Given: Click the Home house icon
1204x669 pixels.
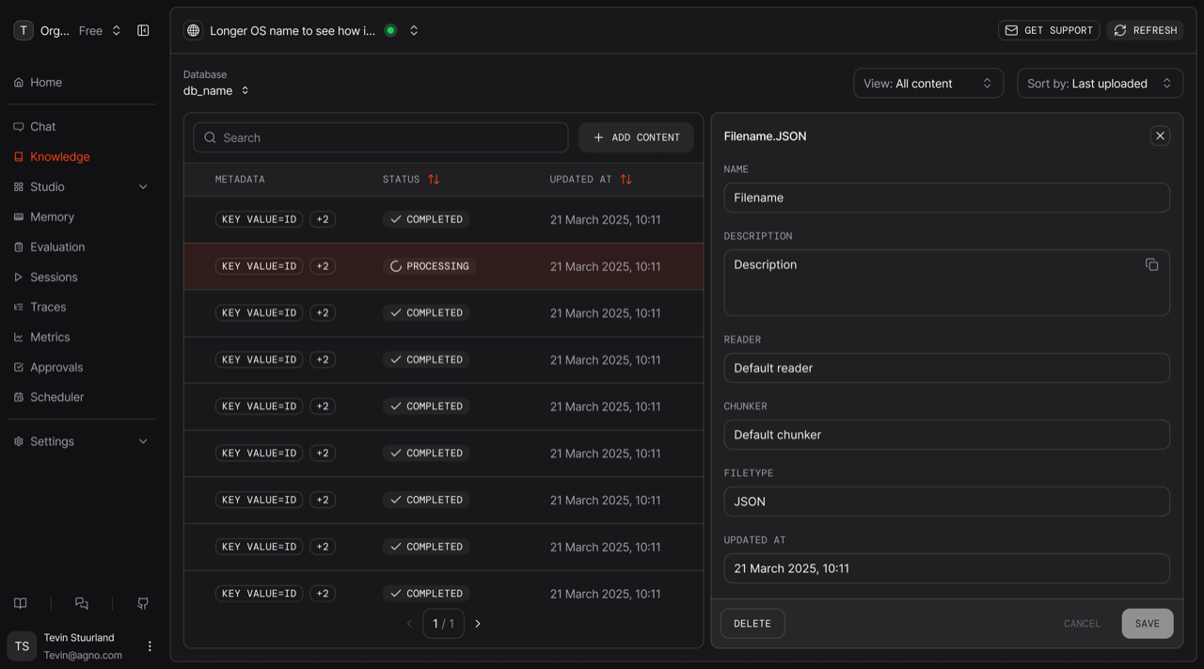Looking at the screenshot, I should point(19,83).
